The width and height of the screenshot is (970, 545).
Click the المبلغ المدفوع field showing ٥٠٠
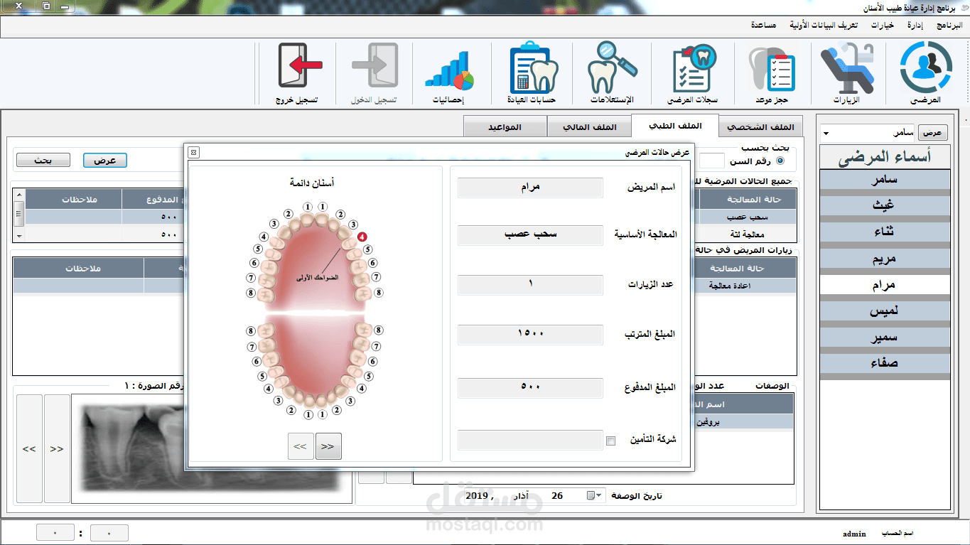coord(530,387)
